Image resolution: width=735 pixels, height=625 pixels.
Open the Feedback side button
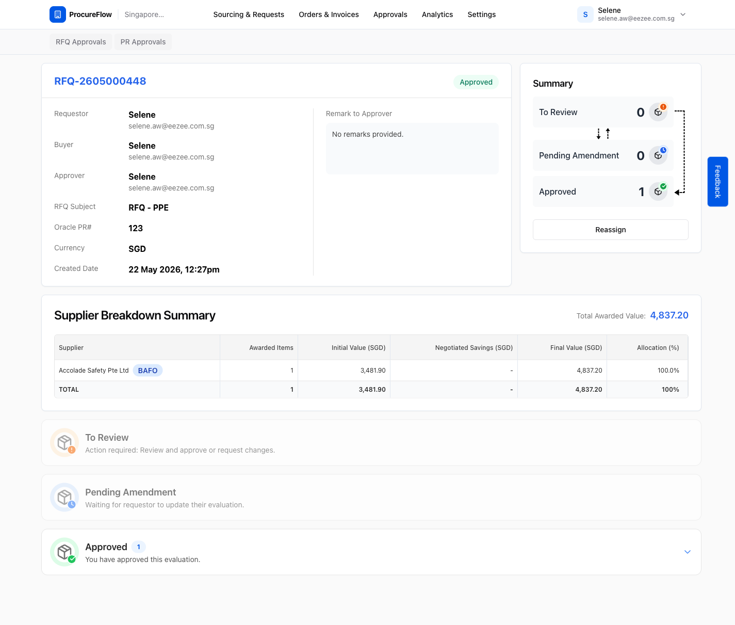[x=717, y=182]
